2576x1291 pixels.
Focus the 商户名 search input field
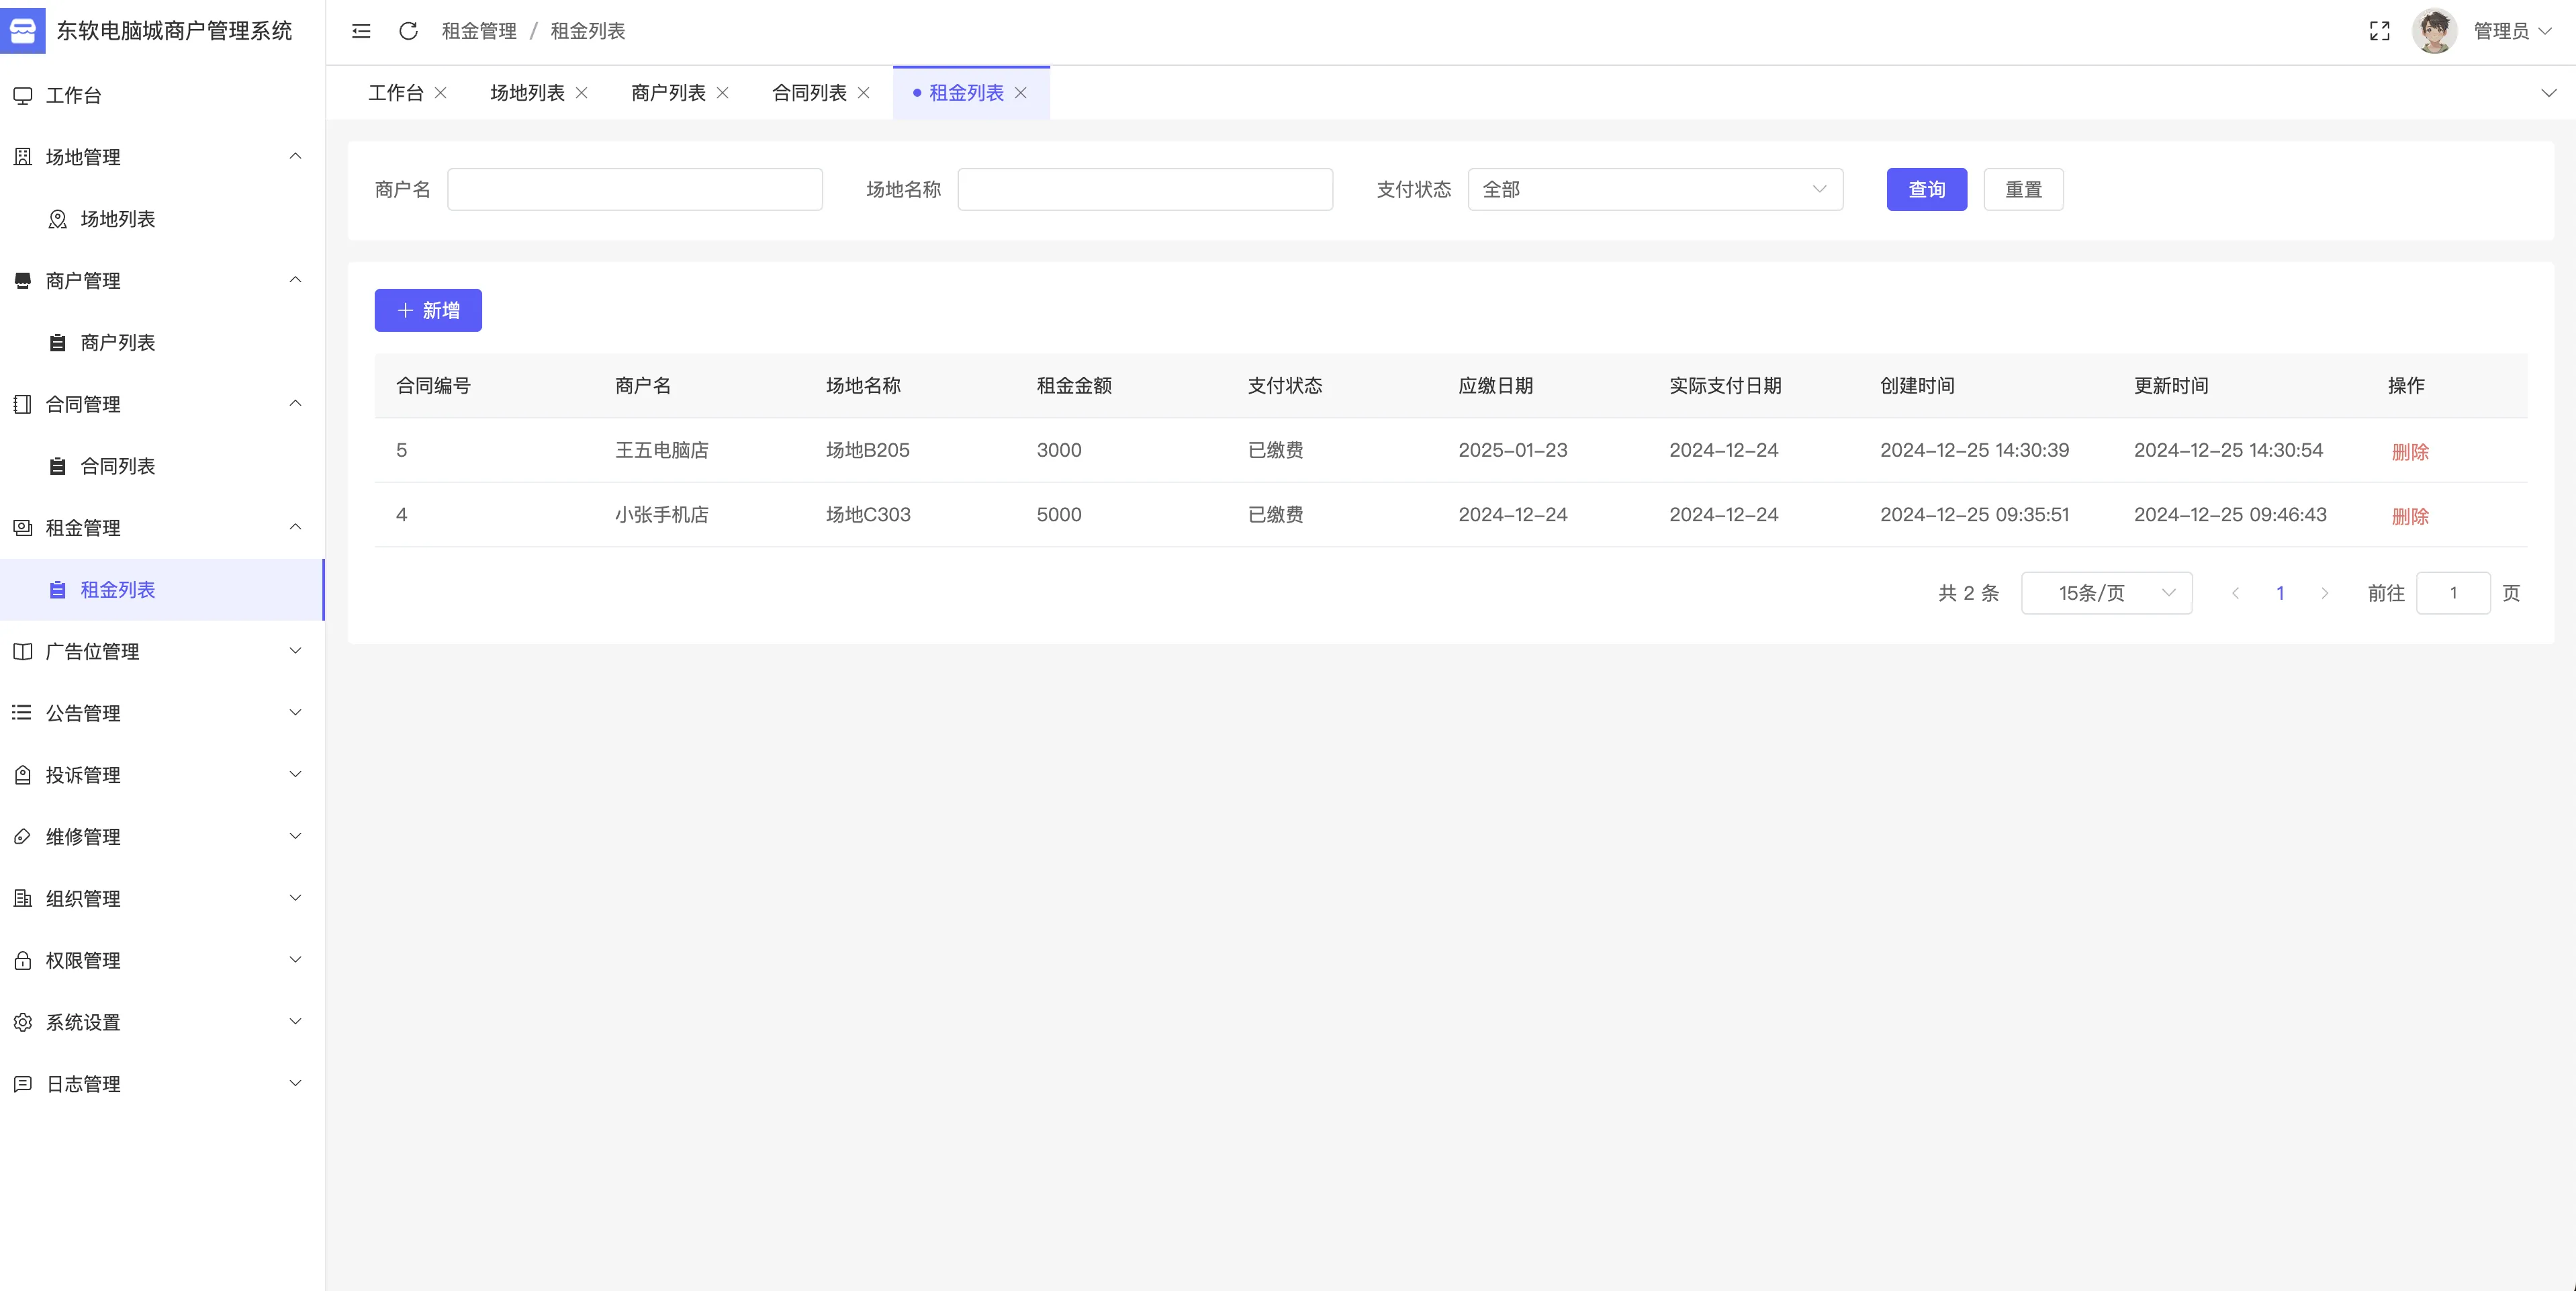634,190
